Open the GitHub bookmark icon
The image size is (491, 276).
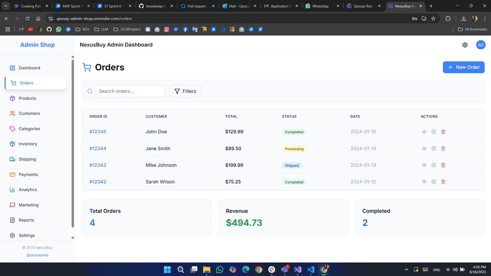tap(49, 29)
